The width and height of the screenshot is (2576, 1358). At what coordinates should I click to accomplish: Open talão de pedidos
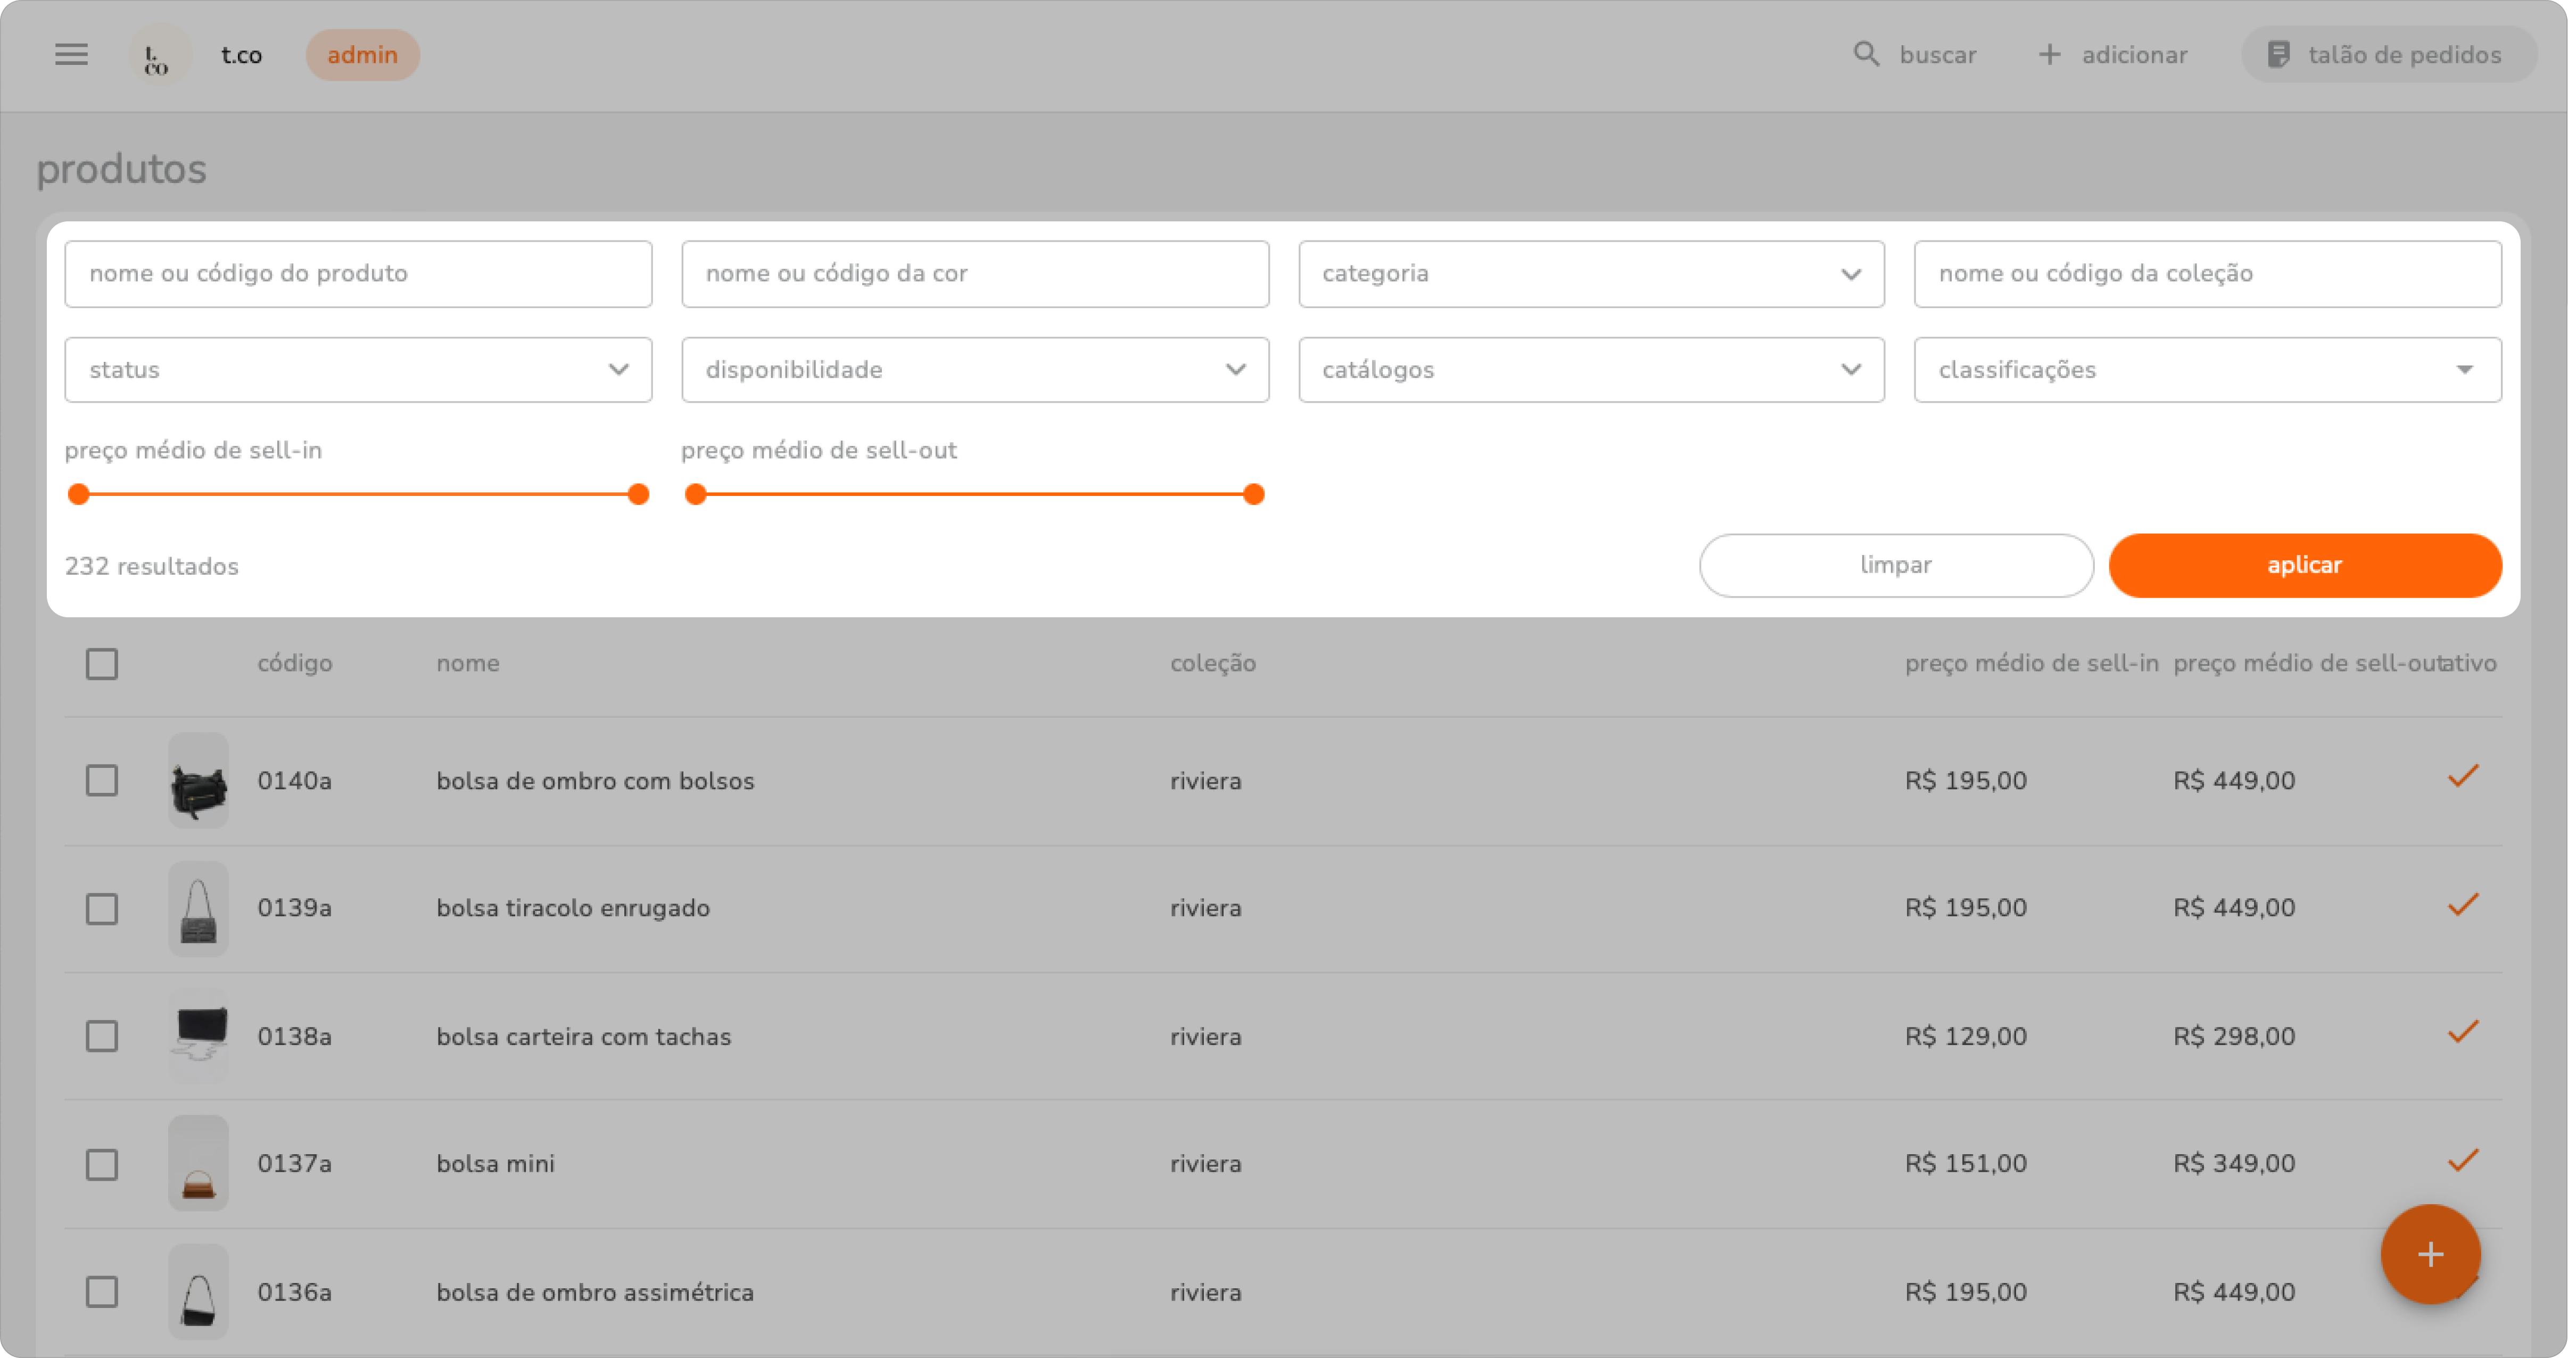[2388, 55]
